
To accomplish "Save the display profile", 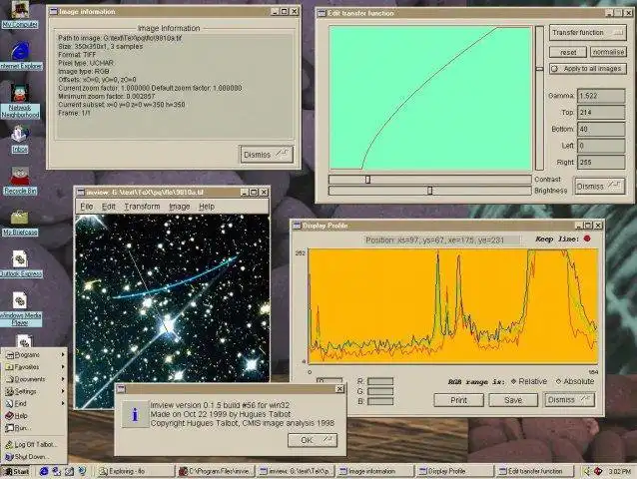I will 513,400.
